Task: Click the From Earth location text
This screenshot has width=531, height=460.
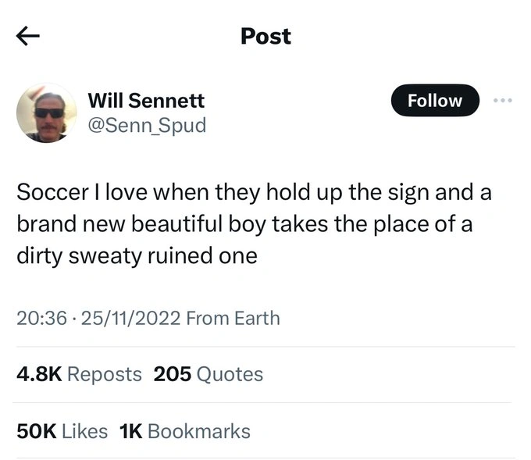Action: click(x=233, y=318)
